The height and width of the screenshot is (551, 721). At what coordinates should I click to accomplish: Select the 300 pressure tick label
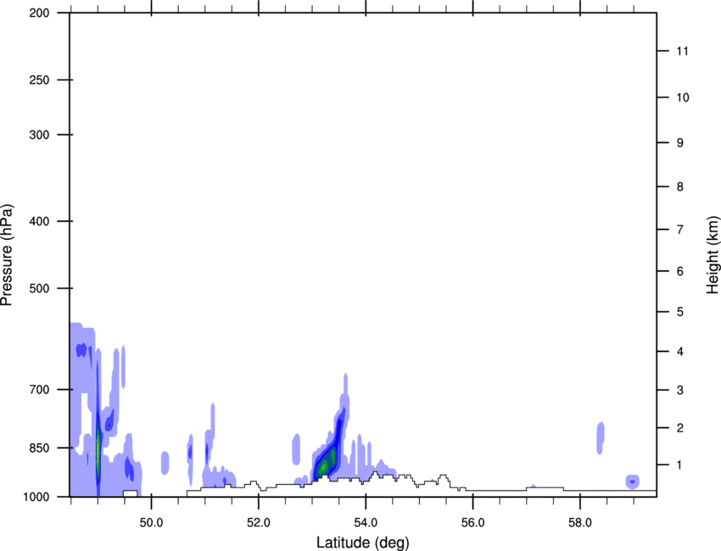(39, 135)
